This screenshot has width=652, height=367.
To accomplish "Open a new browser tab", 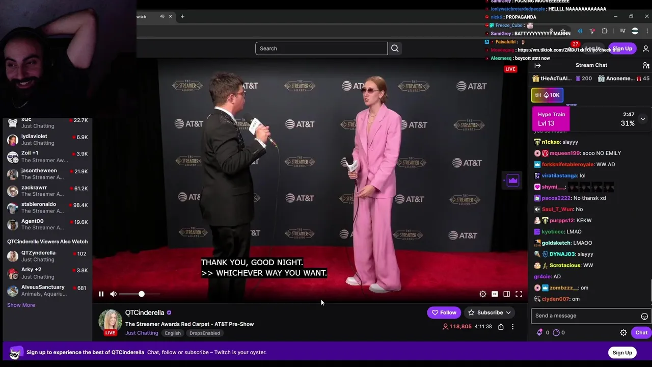I will 182,16.
